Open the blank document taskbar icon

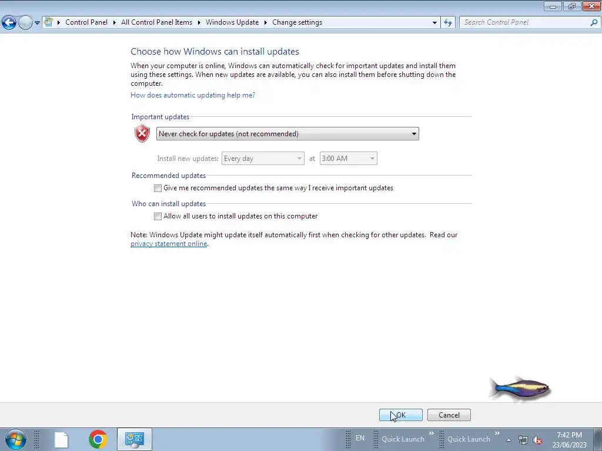pyautogui.click(x=61, y=439)
